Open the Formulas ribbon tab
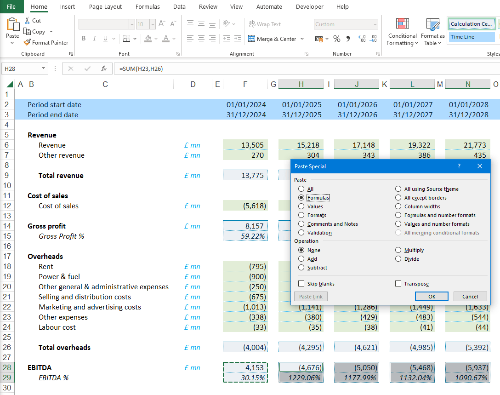The width and height of the screenshot is (500, 395). tap(148, 7)
